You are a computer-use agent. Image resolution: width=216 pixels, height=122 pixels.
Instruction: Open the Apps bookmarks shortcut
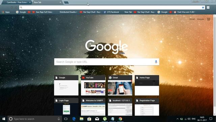click(x=6, y=12)
